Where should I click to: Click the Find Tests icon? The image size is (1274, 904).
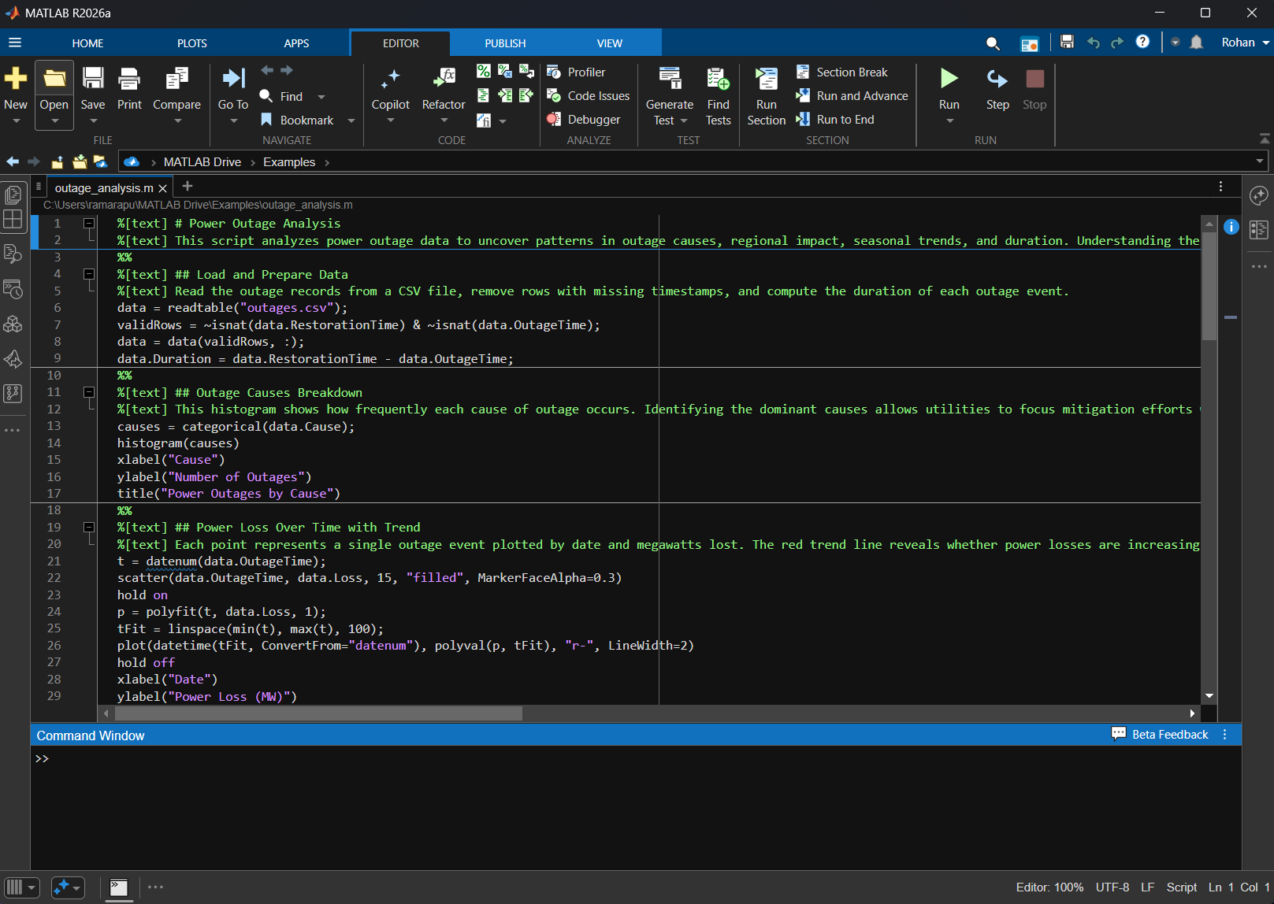tap(718, 79)
